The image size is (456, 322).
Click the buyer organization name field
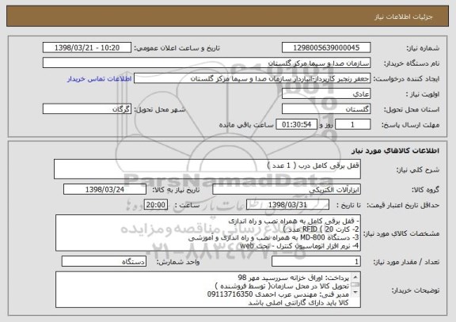click(207, 63)
